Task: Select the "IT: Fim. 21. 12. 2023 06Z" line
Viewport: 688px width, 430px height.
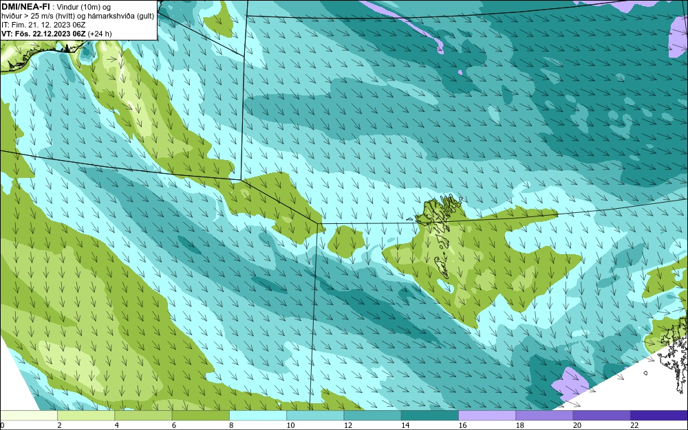Action: [43, 25]
